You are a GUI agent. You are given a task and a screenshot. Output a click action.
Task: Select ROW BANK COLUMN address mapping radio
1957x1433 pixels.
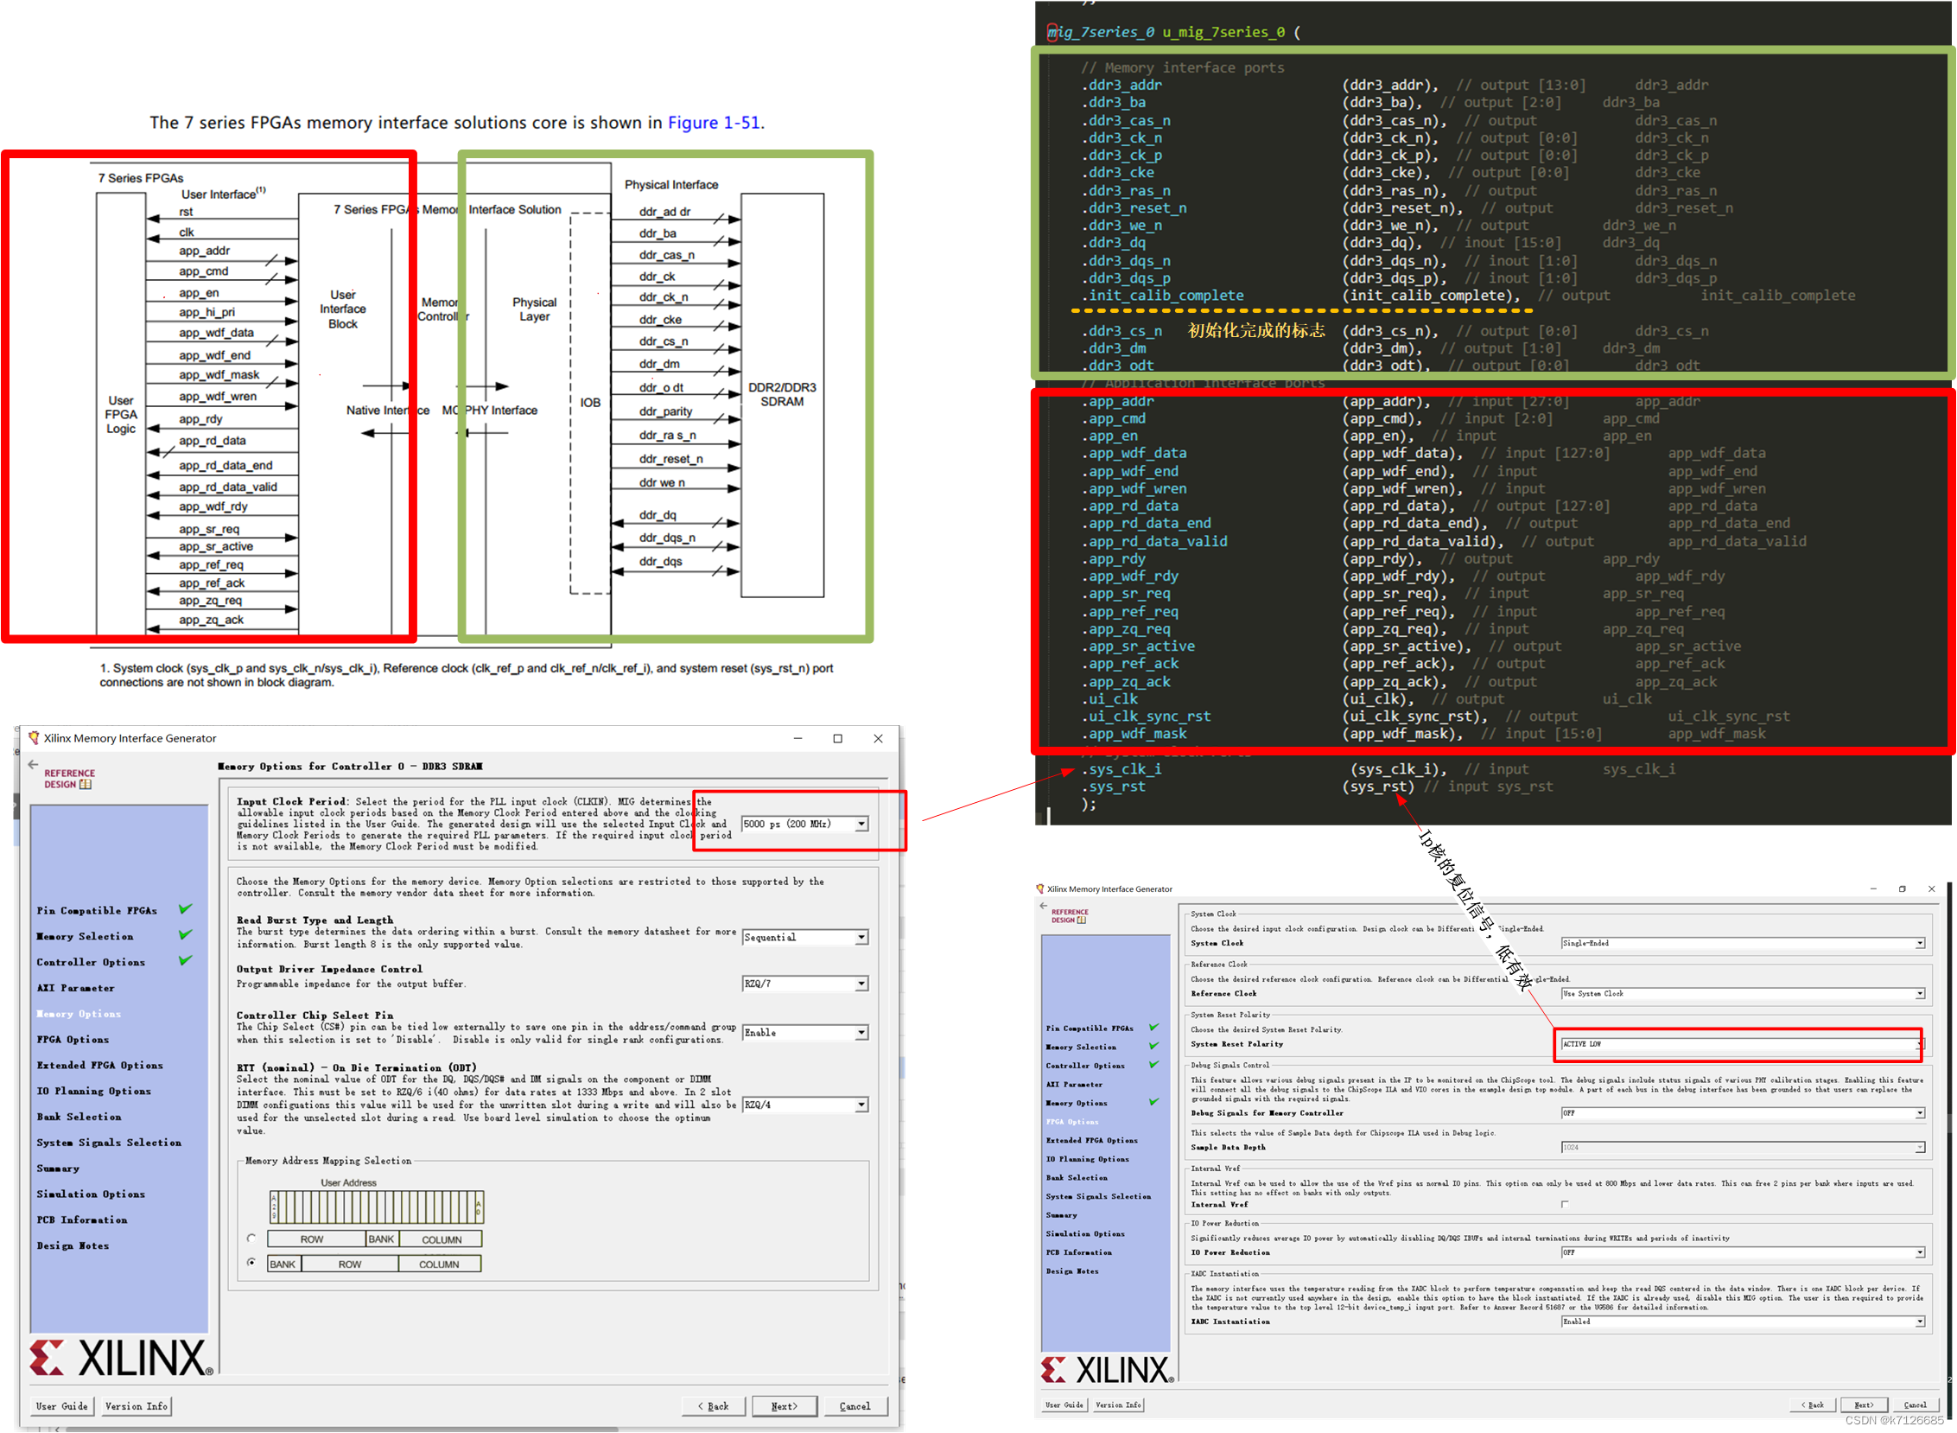tap(251, 1239)
